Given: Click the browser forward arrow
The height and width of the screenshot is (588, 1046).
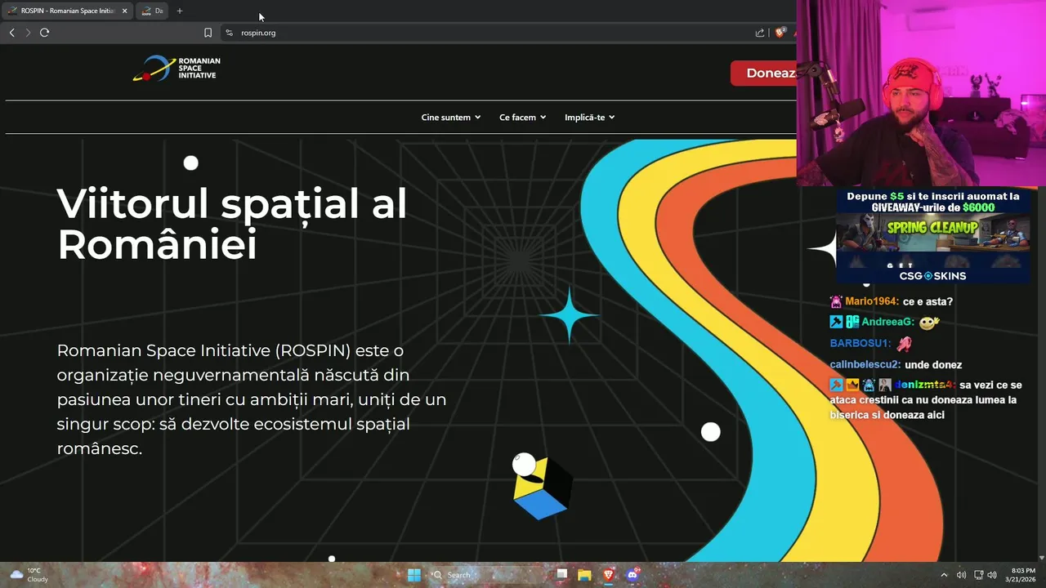Looking at the screenshot, I should pyautogui.click(x=28, y=33).
